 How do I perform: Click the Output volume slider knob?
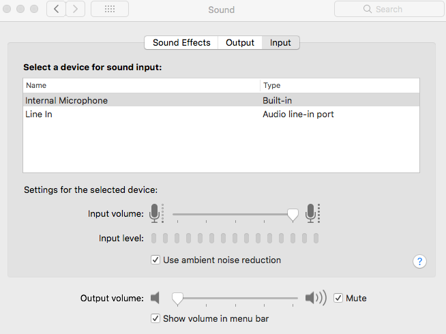pos(177,298)
